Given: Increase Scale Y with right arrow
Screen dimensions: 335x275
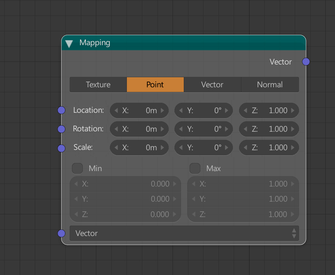Looking at the screenshot, I should [227, 148].
